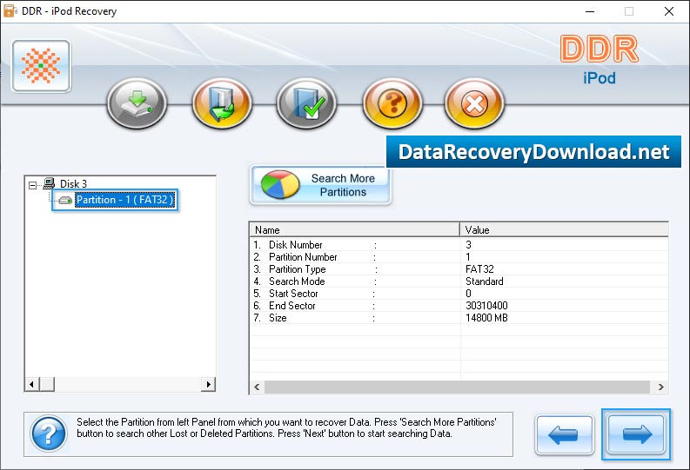Screen dimensions: 690x470
Task: Click the Name column header
Action: (355, 229)
